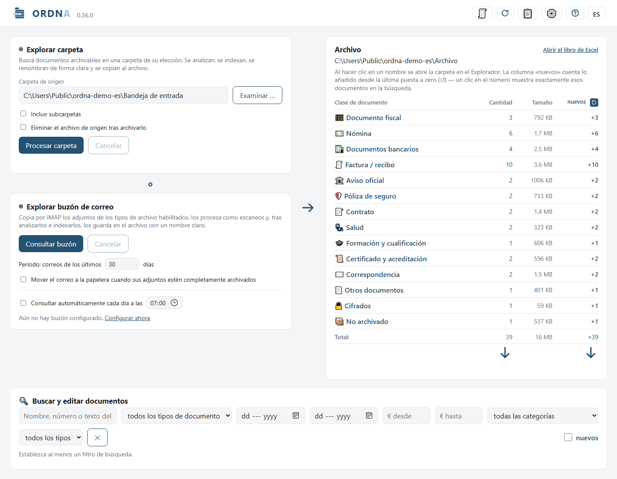Click the refresh icon in top toolbar

coord(505,13)
